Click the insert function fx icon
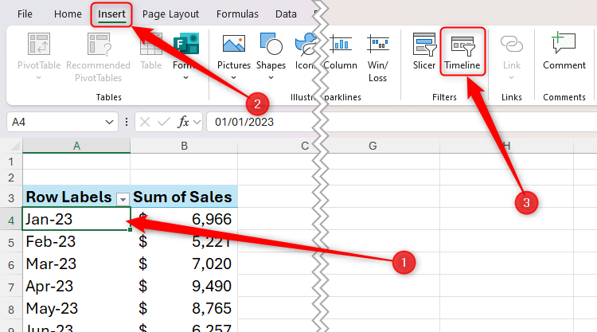The image size is (597, 332). 184,122
